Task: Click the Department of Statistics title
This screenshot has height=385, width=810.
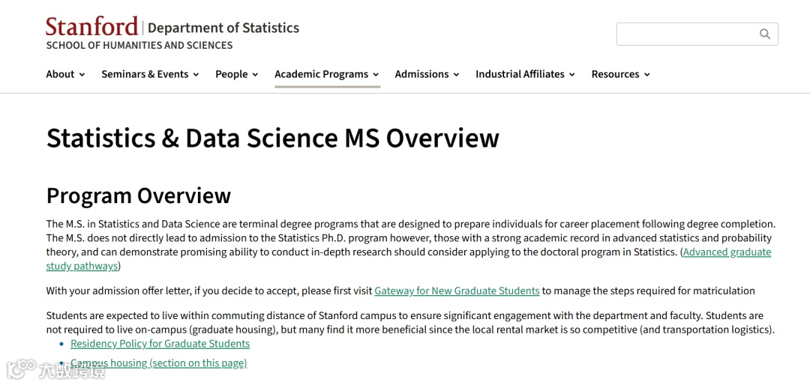Action: click(x=223, y=28)
